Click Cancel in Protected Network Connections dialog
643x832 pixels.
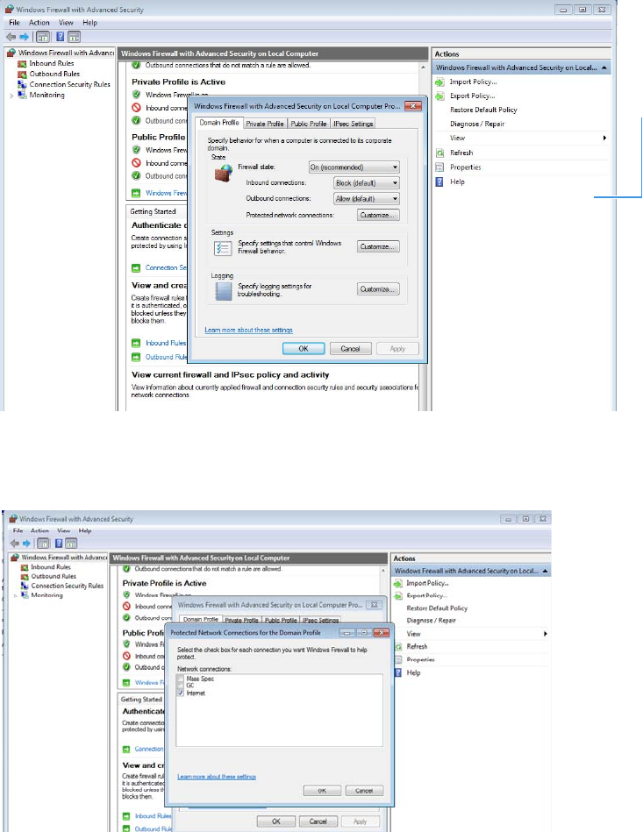[x=364, y=791]
